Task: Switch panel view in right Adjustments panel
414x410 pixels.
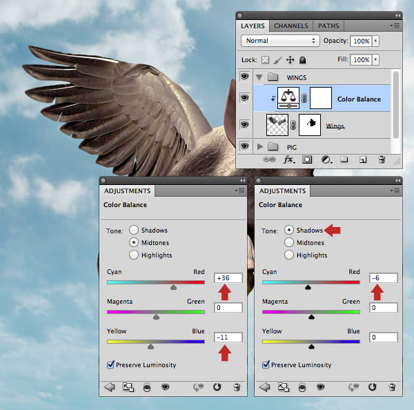Action: (284, 387)
